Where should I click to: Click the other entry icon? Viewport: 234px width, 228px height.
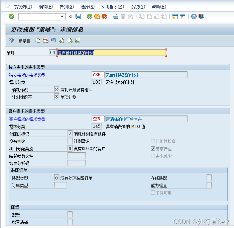(78, 41)
